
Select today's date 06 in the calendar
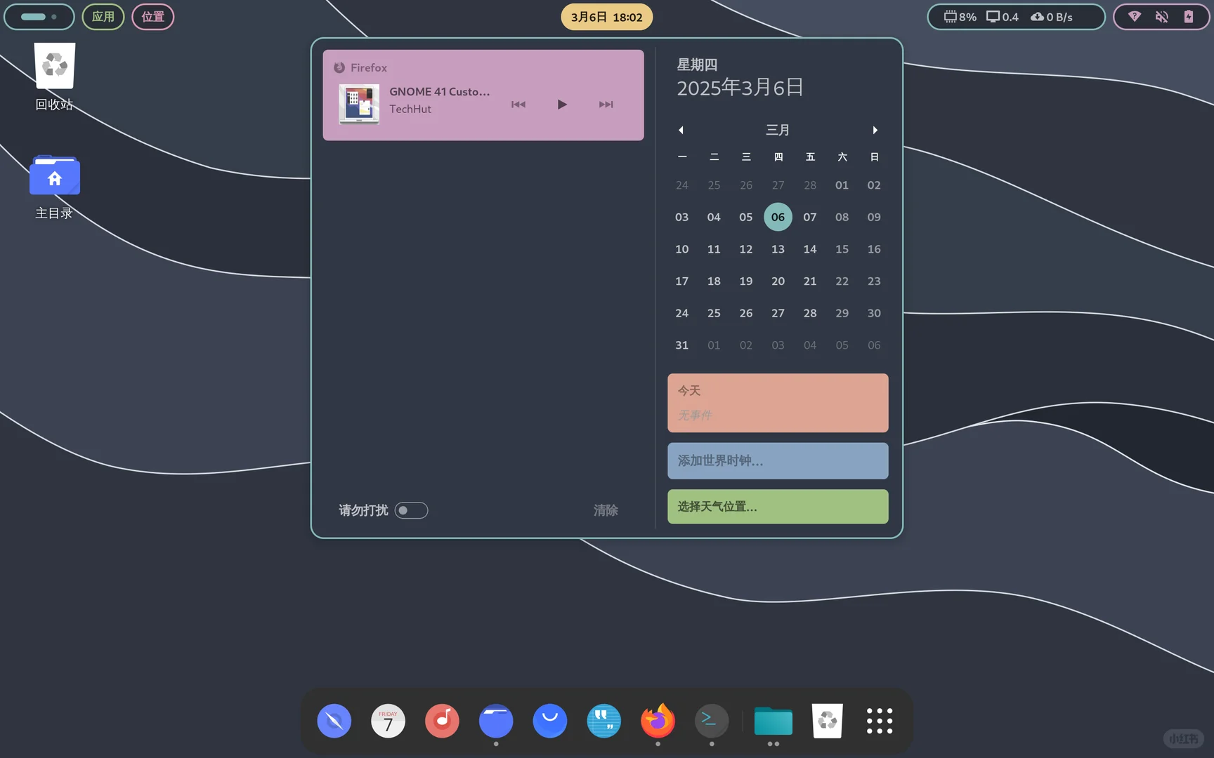coord(778,217)
